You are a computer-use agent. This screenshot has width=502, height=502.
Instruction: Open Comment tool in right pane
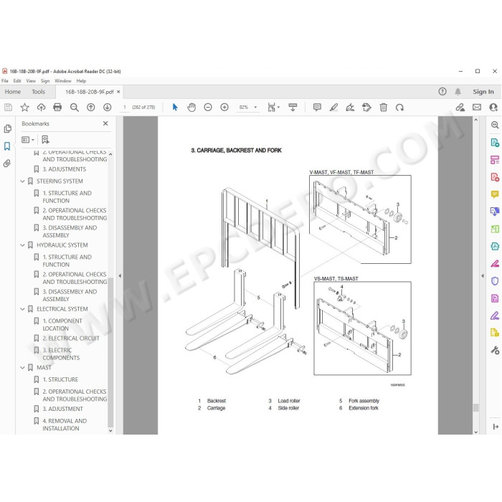coord(495,194)
